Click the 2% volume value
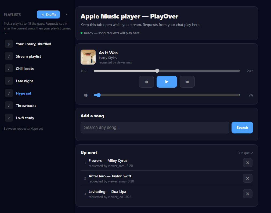This screenshot has width=271, height=213. (251, 95)
